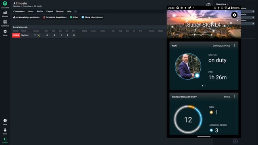Open the Filter button
The width and height of the screenshot is (258, 145).
tap(74, 17)
